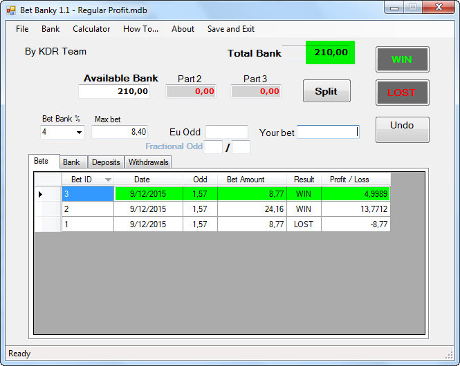
Task: Sort by the Bet ID column header
Action: pyautogui.click(x=88, y=180)
